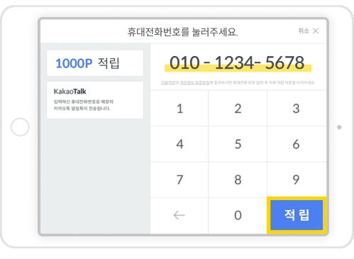The image size is (354, 259).
Task: Open the 개인정보 취급방침 privacy link
Action: 194,82
